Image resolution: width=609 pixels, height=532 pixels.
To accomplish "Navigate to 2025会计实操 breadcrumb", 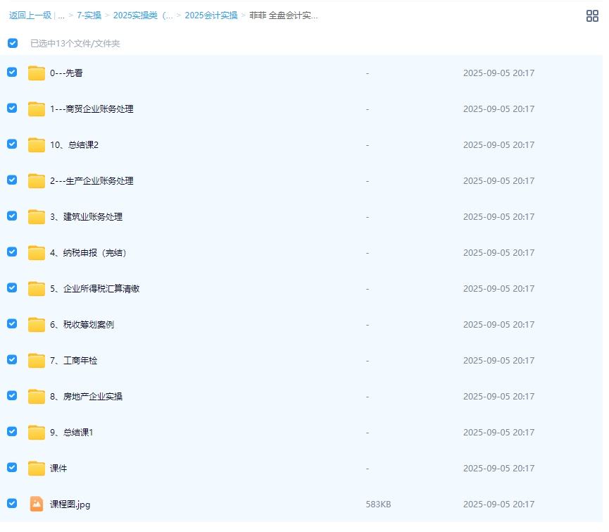I will (211, 16).
